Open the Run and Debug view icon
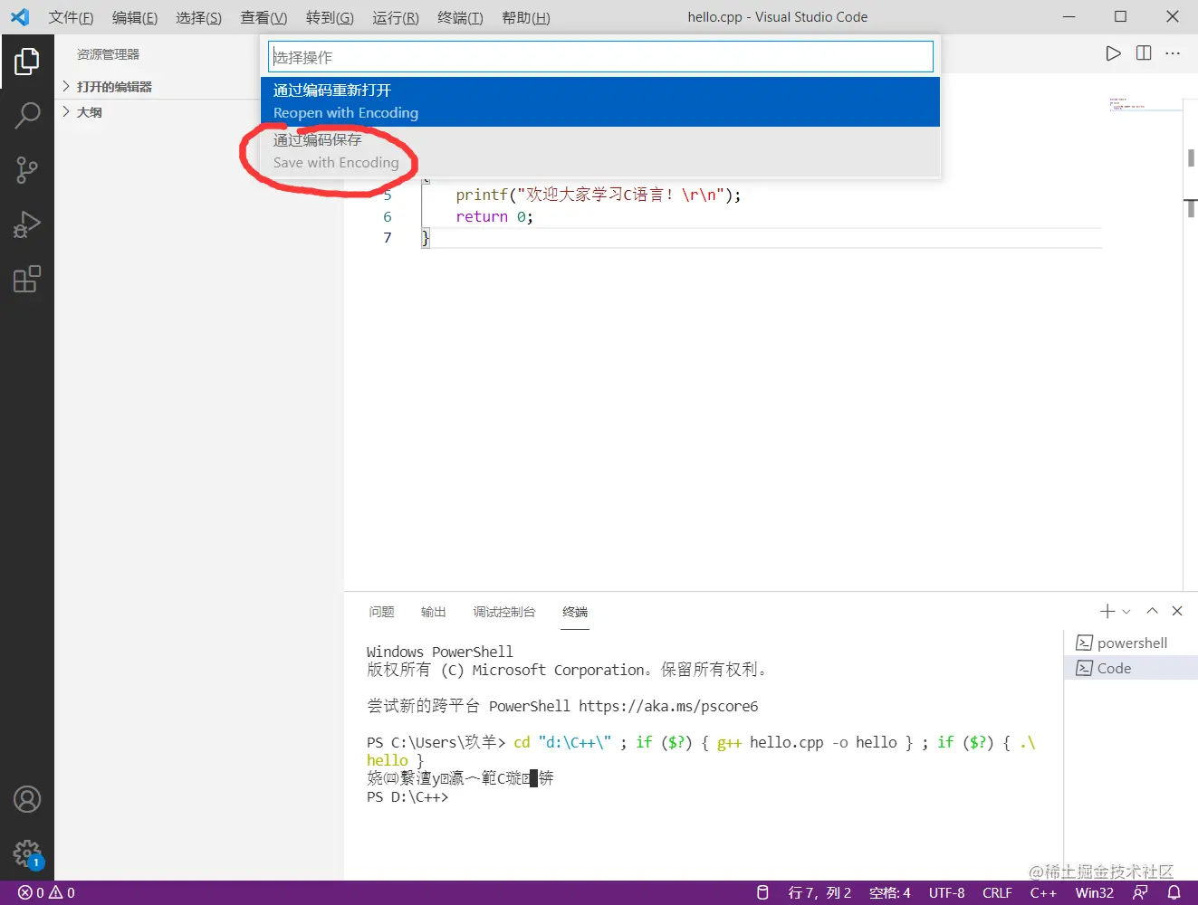The image size is (1198, 905). pos(27,224)
